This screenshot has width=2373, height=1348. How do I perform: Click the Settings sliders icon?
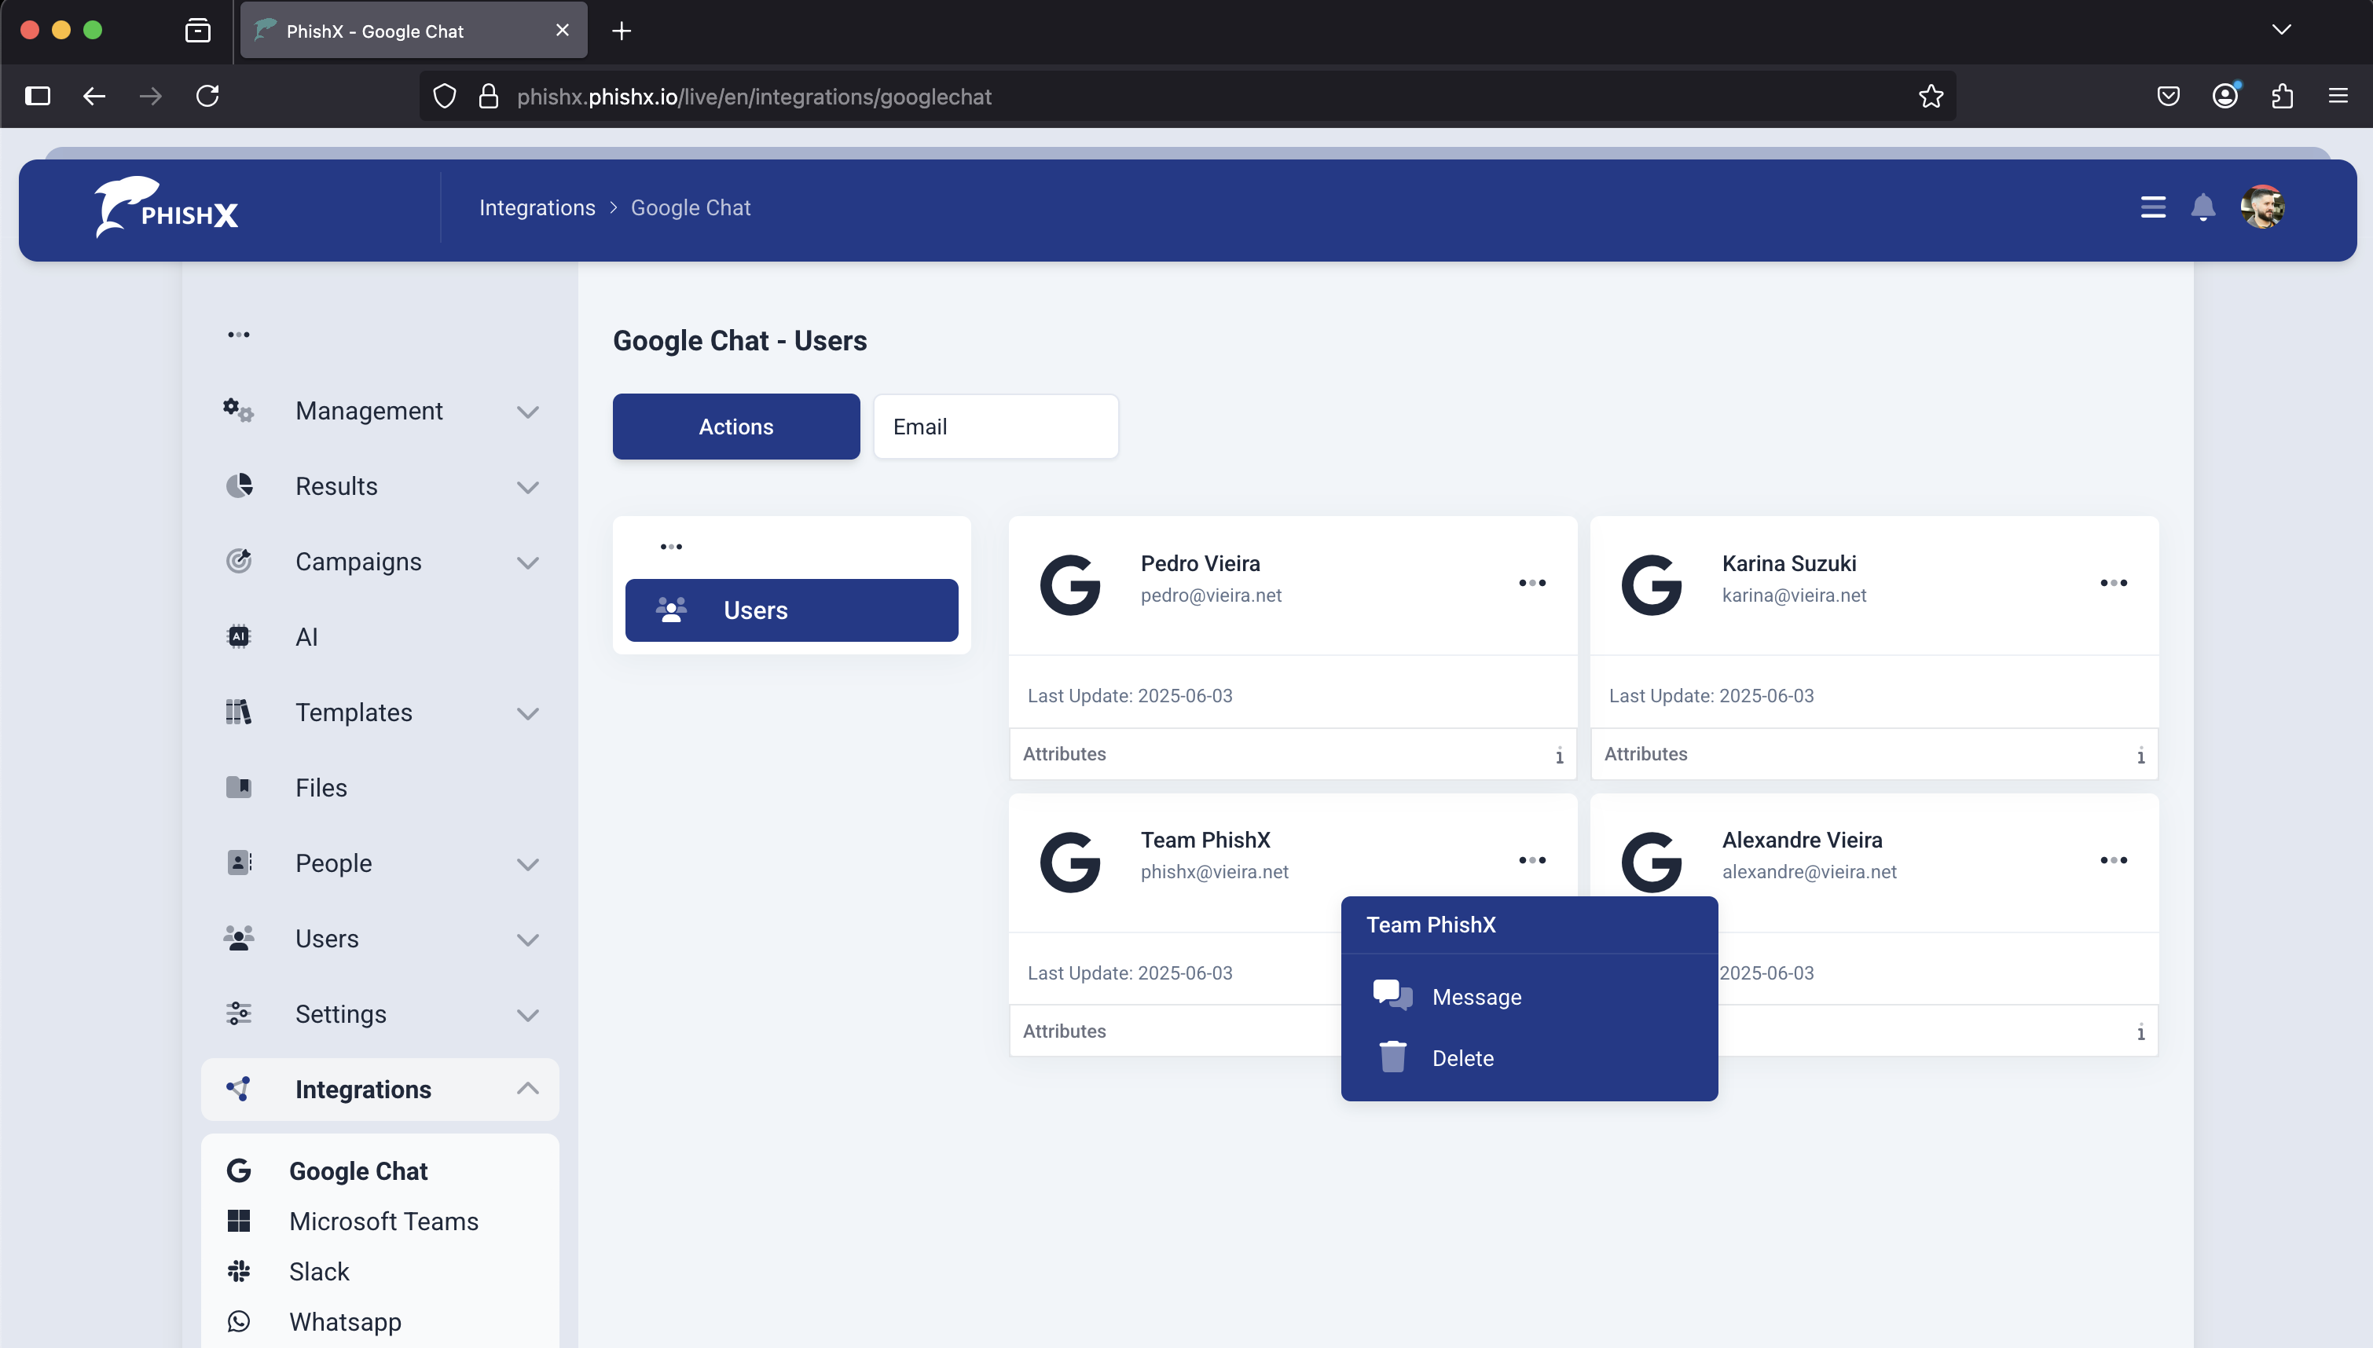(x=239, y=1014)
